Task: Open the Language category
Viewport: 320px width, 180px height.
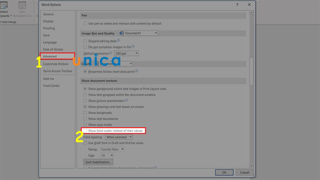Action: click(x=50, y=42)
